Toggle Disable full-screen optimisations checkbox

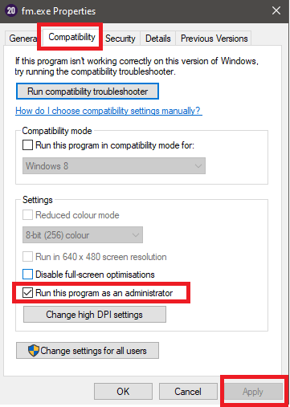tap(27, 275)
